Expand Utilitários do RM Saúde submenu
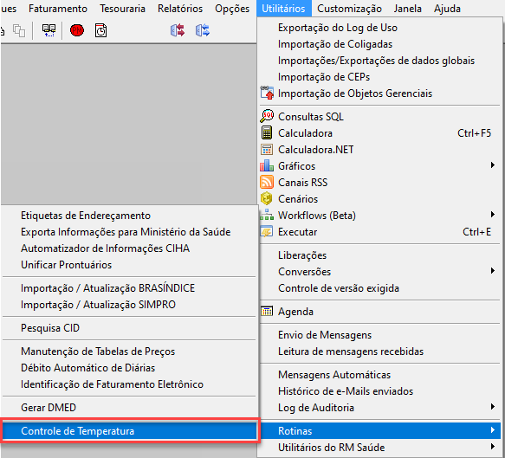This screenshot has height=458, width=505. [x=379, y=447]
